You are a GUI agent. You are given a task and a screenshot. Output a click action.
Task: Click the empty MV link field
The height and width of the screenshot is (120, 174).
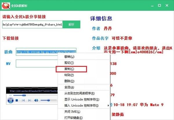pos(37,64)
